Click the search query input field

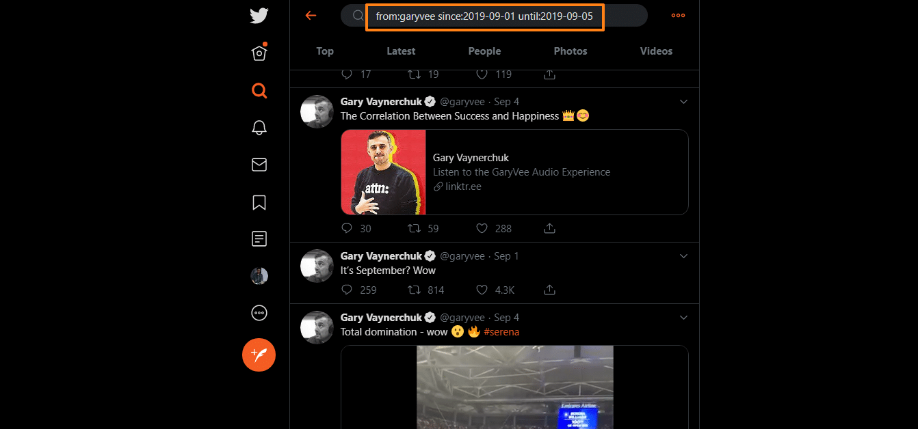[x=484, y=16]
